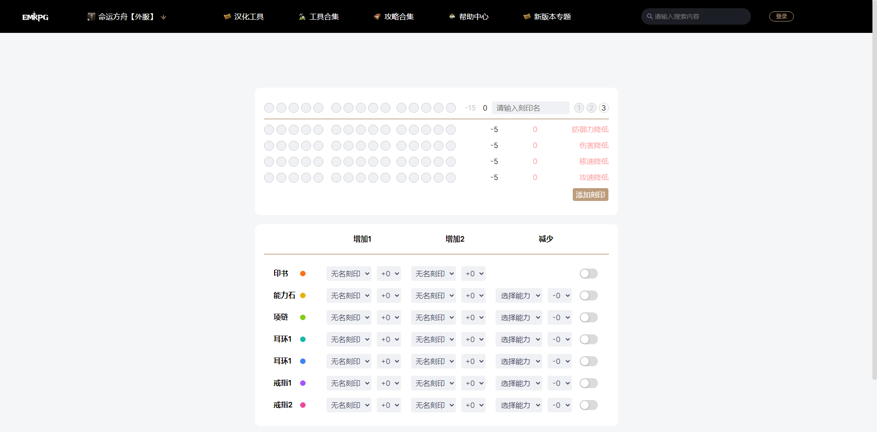Viewport: 877px width, 432px height.
Task: Open 戒指2 first 无名刻印 dropdown
Action: point(349,405)
